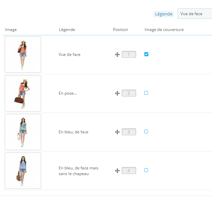
Task: Select the 'En bleu, de face' caption text
Action: click(x=73, y=132)
